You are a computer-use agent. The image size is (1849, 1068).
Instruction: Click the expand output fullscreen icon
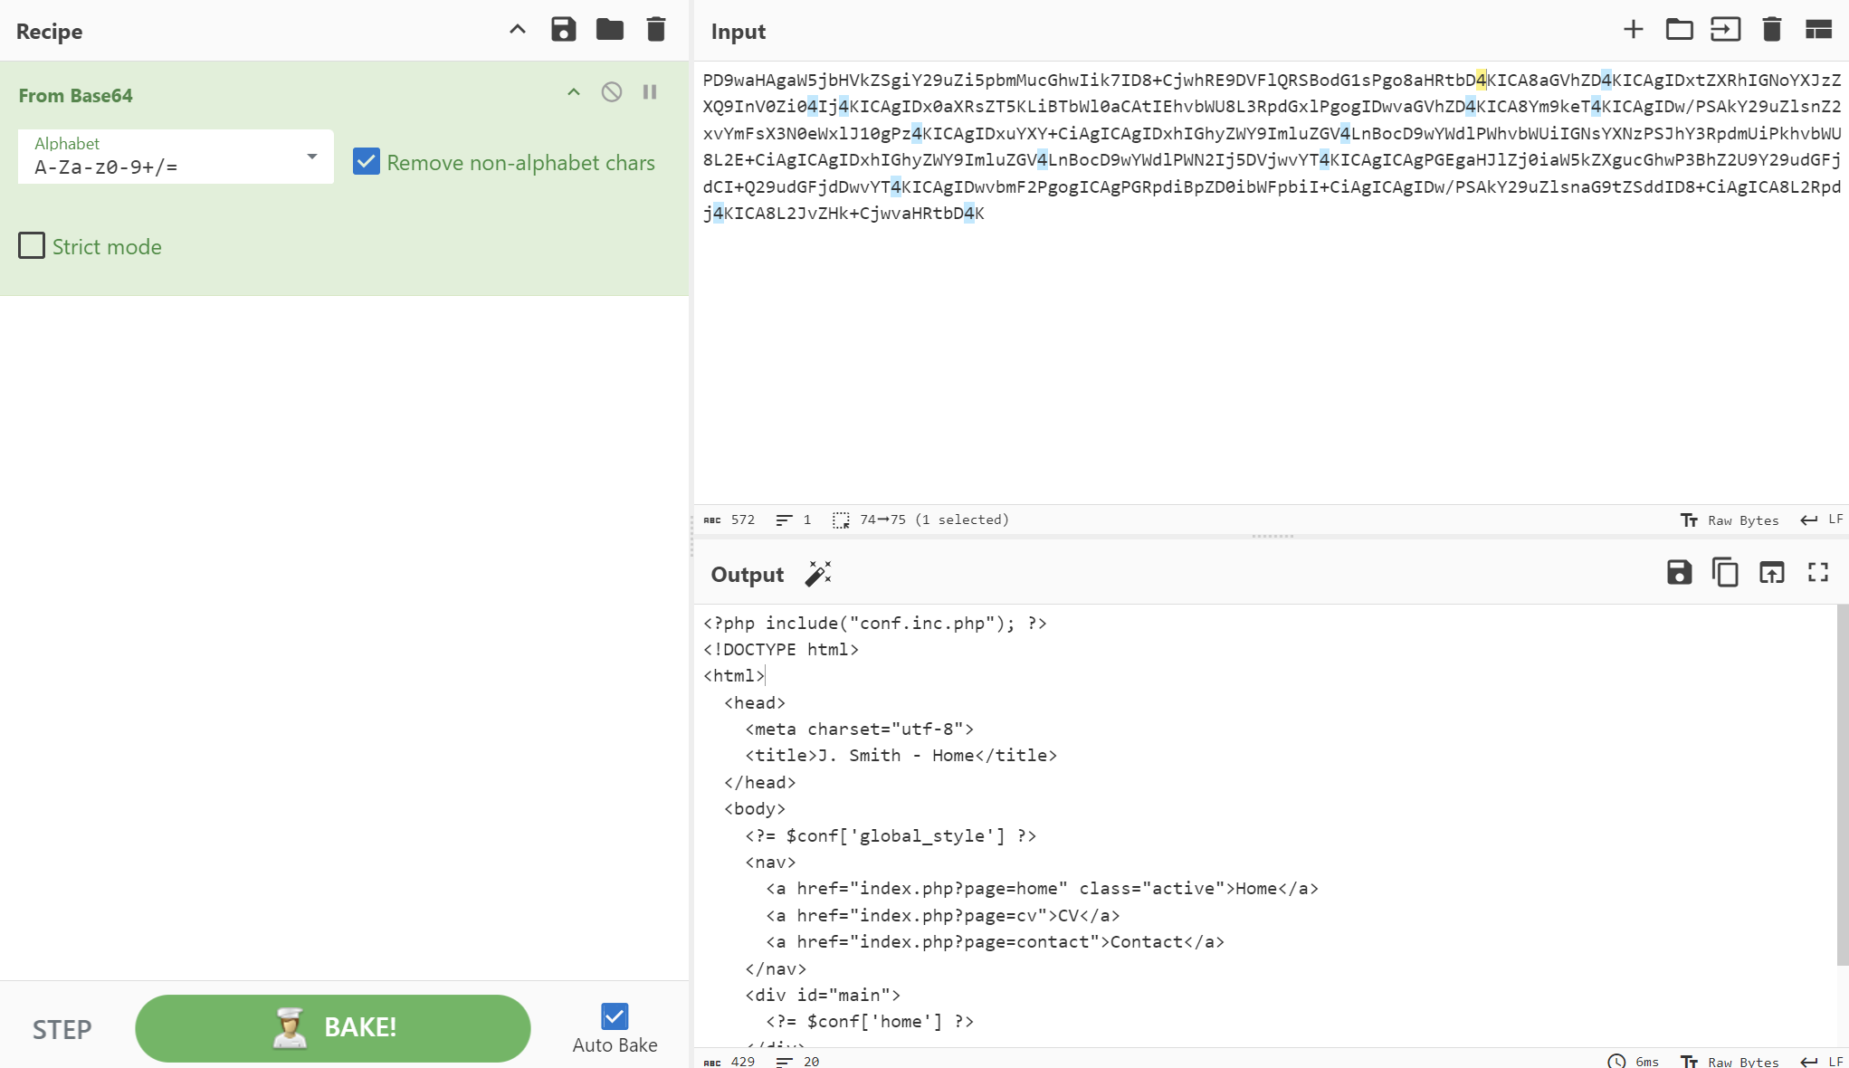1818,574
